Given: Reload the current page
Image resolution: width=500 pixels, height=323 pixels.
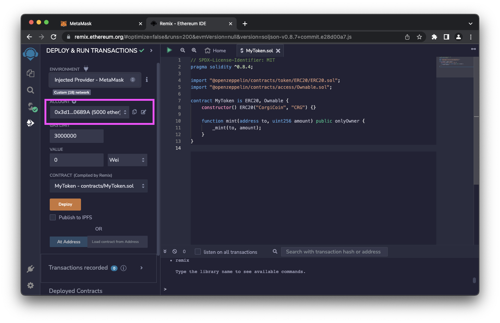Looking at the screenshot, I should click(54, 37).
